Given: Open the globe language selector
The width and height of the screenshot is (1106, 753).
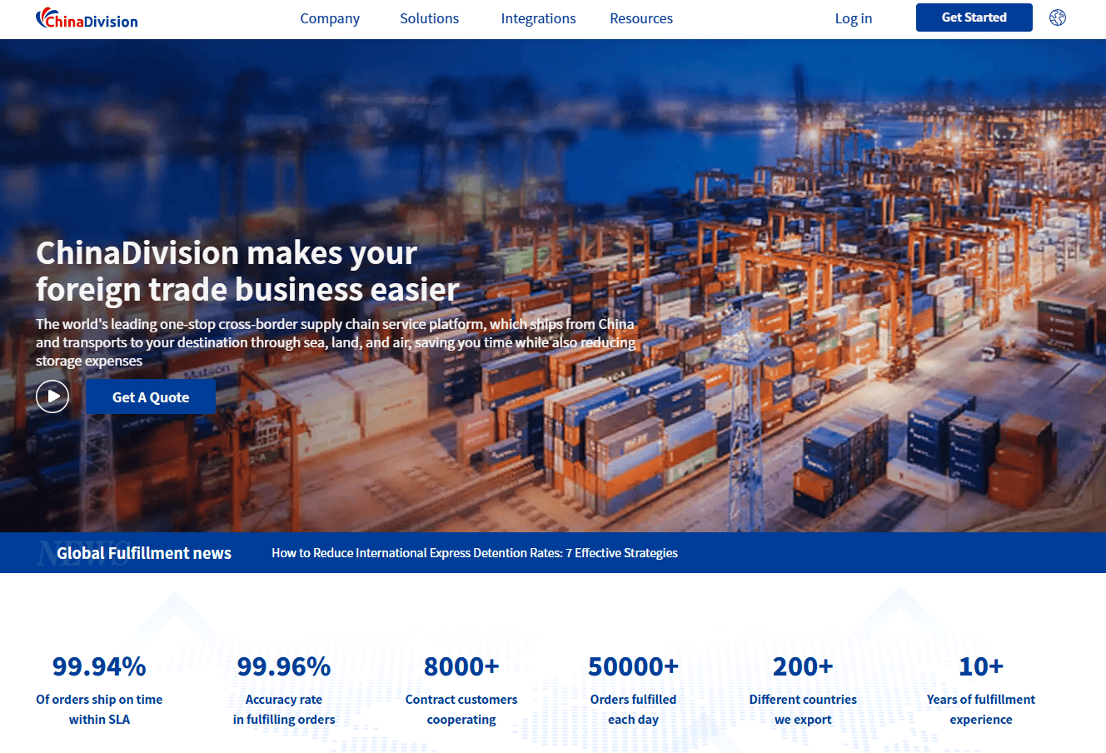Looking at the screenshot, I should coord(1057,17).
